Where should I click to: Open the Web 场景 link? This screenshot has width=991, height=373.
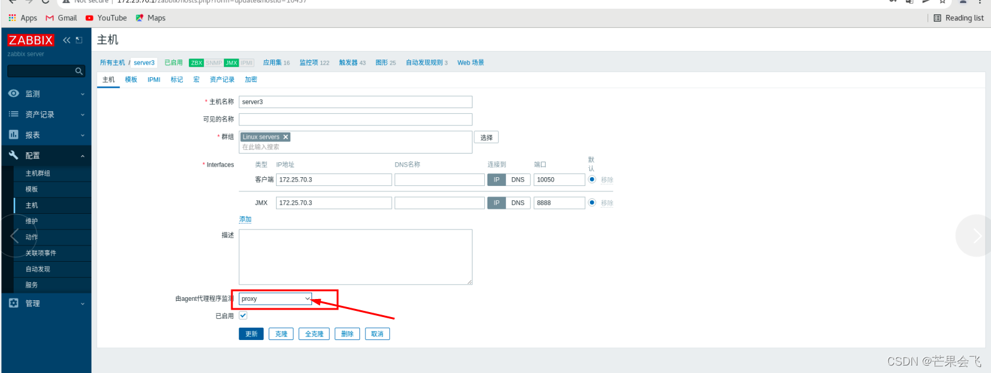[471, 63]
